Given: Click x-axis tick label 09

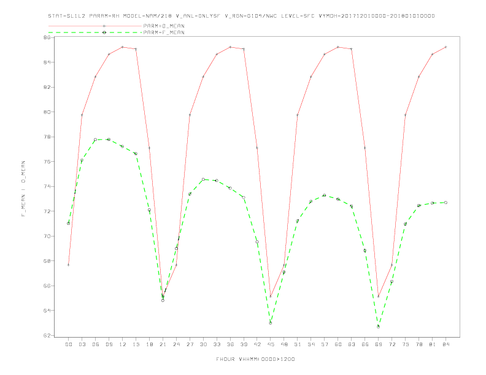Looking at the screenshot, I should click(109, 344).
